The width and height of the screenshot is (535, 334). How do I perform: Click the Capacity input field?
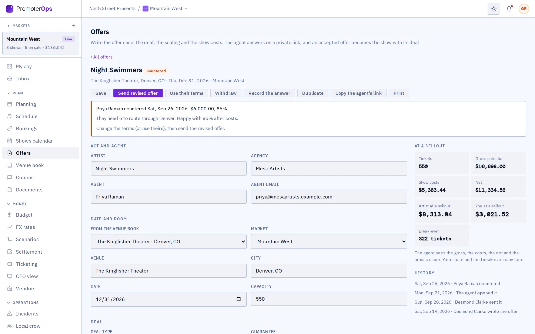pyautogui.click(x=329, y=299)
